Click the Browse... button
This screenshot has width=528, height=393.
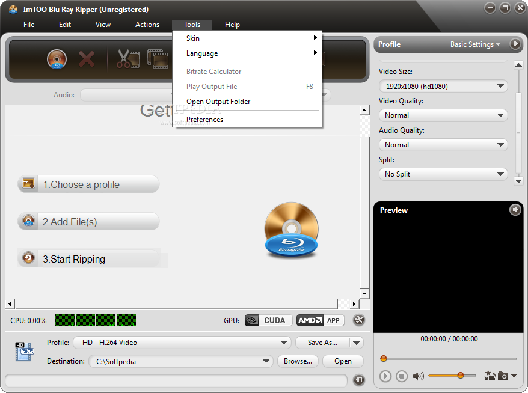[298, 361]
